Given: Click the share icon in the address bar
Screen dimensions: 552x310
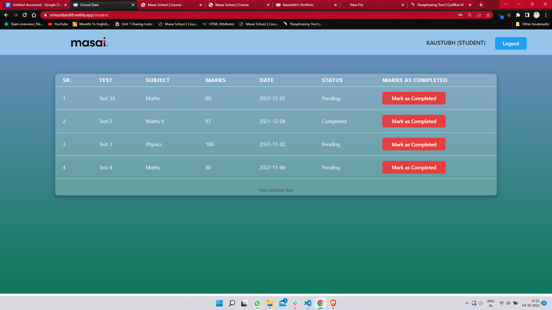Looking at the screenshot, I should click(479, 15).
